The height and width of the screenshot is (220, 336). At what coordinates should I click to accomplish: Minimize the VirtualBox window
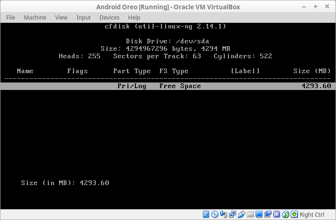[x=304, y=7]
